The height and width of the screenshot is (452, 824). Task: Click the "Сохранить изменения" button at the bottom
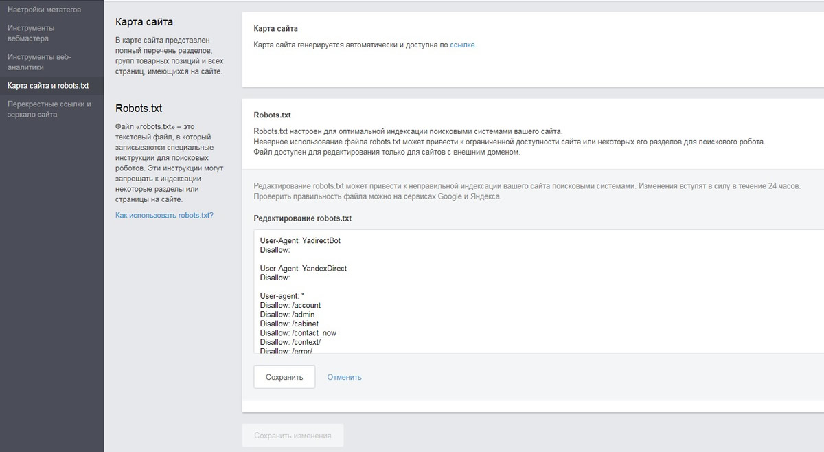point(294,435)
